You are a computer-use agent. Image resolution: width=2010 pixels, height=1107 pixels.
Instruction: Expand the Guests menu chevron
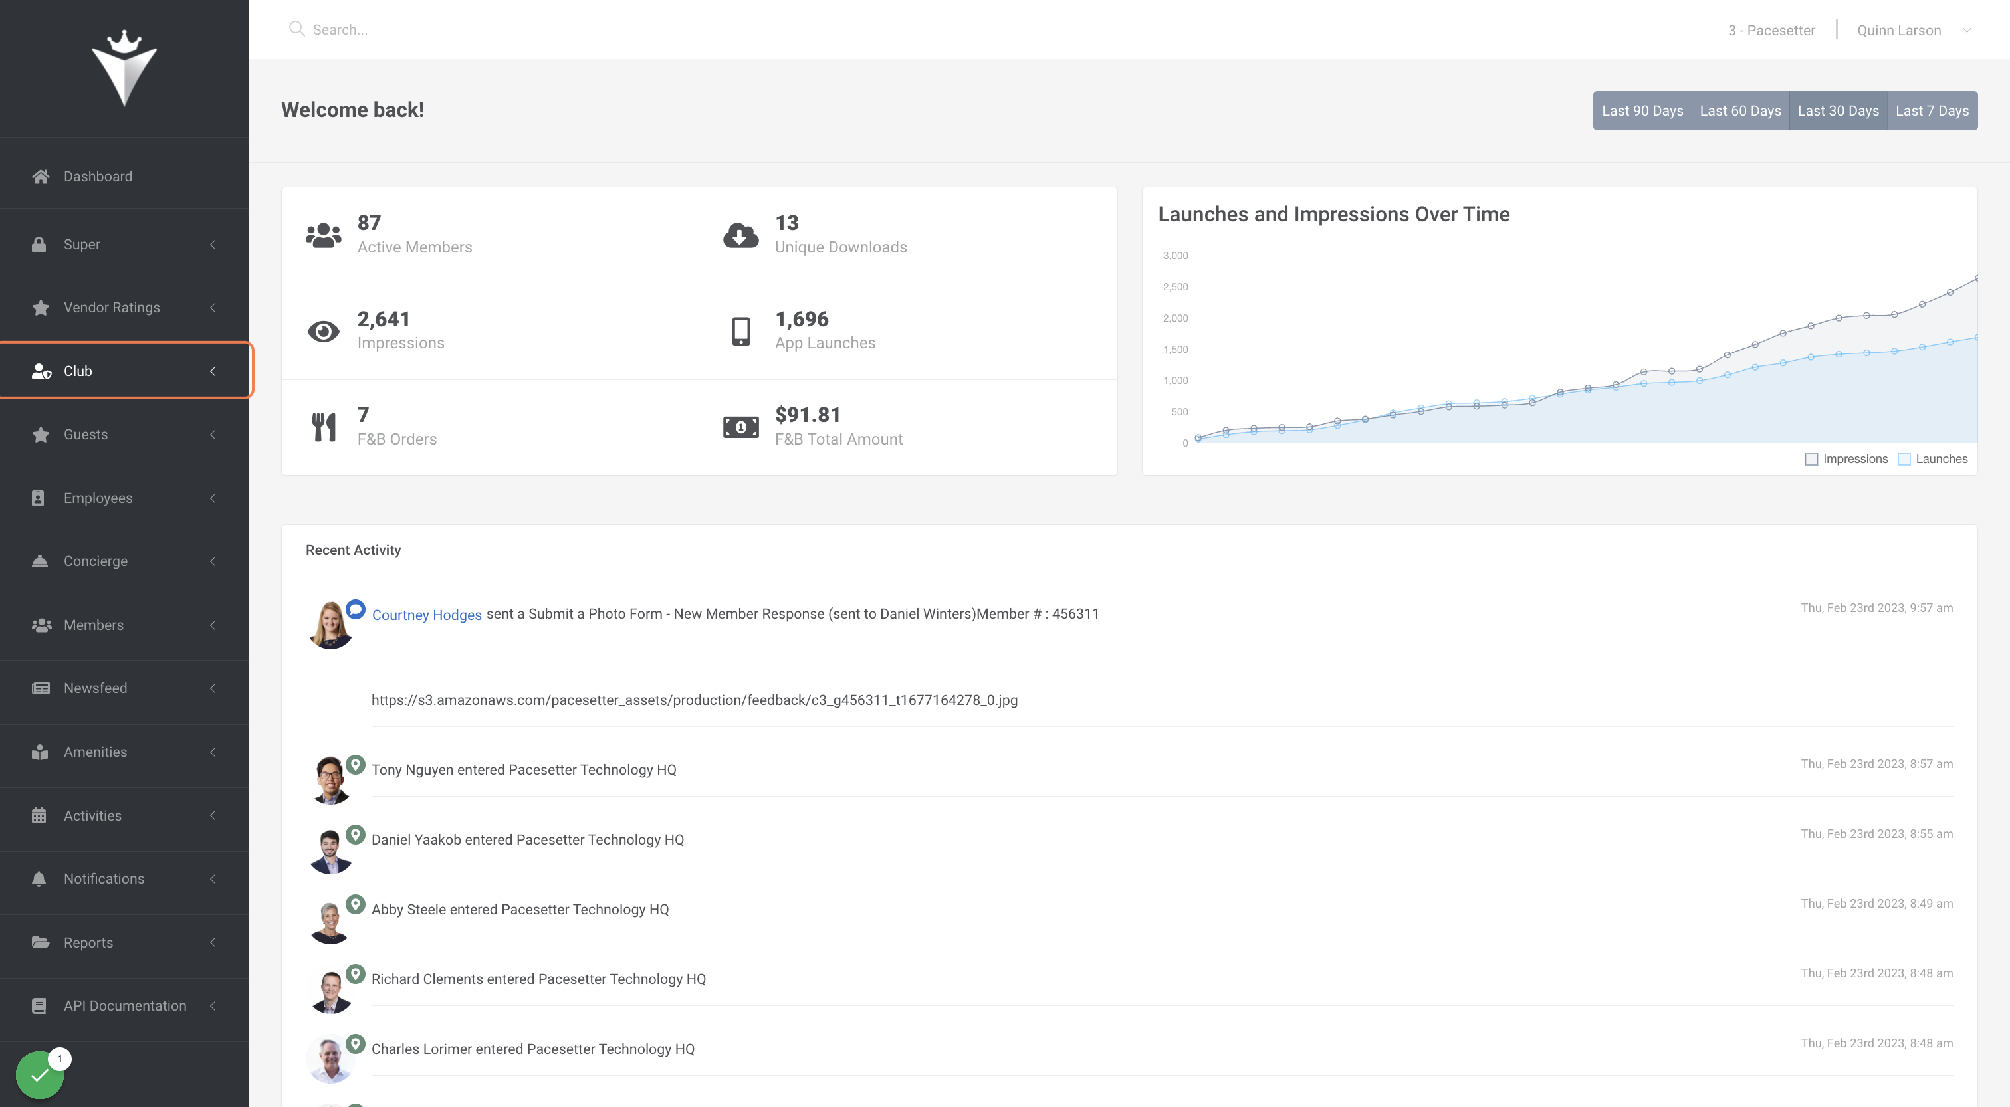pyautogui.click(x=212, y=435)
